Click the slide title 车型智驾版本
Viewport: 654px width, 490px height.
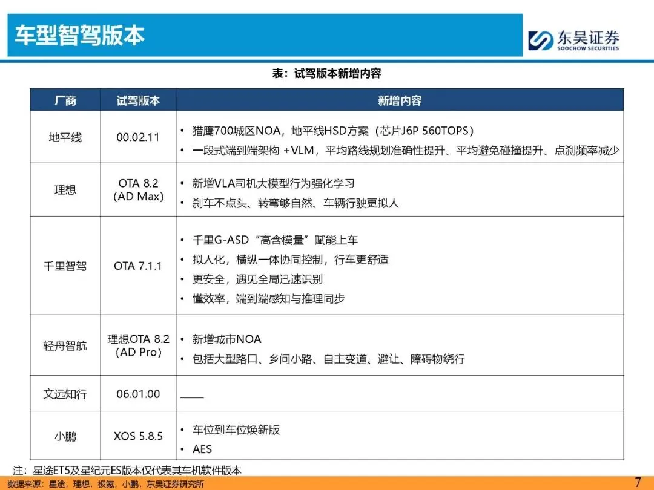point(80,36)
